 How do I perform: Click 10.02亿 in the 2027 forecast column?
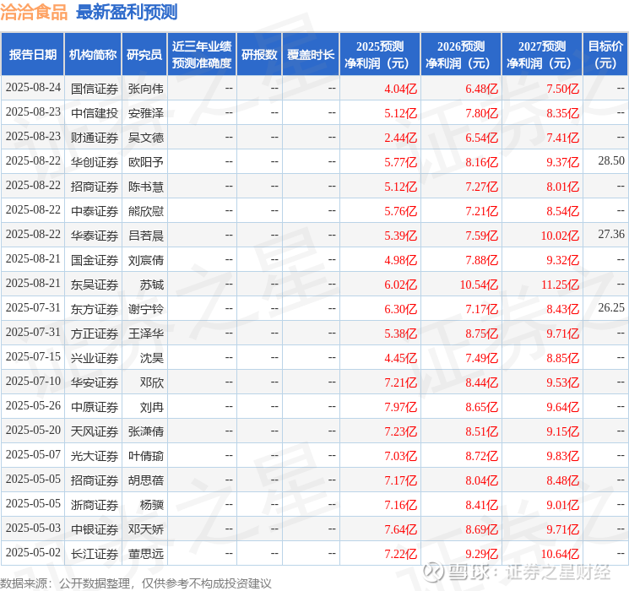(560, 236)
